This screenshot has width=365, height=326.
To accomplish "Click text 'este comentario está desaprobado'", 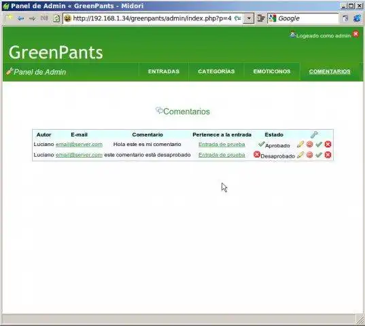I will [147, 155].
